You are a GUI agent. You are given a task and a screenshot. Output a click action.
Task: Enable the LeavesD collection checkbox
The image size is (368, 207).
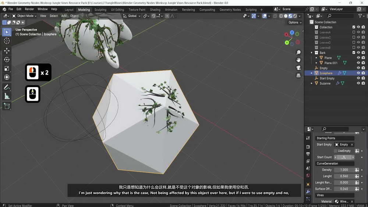pyautogui.click(x=354, y=42)
